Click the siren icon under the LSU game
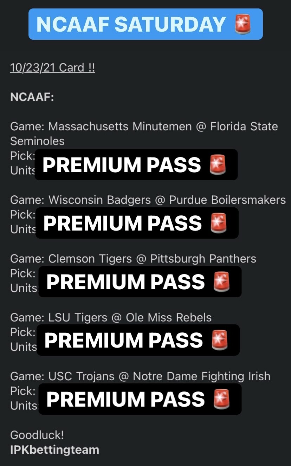The image size is (291, 466). (x=220, y=340)
